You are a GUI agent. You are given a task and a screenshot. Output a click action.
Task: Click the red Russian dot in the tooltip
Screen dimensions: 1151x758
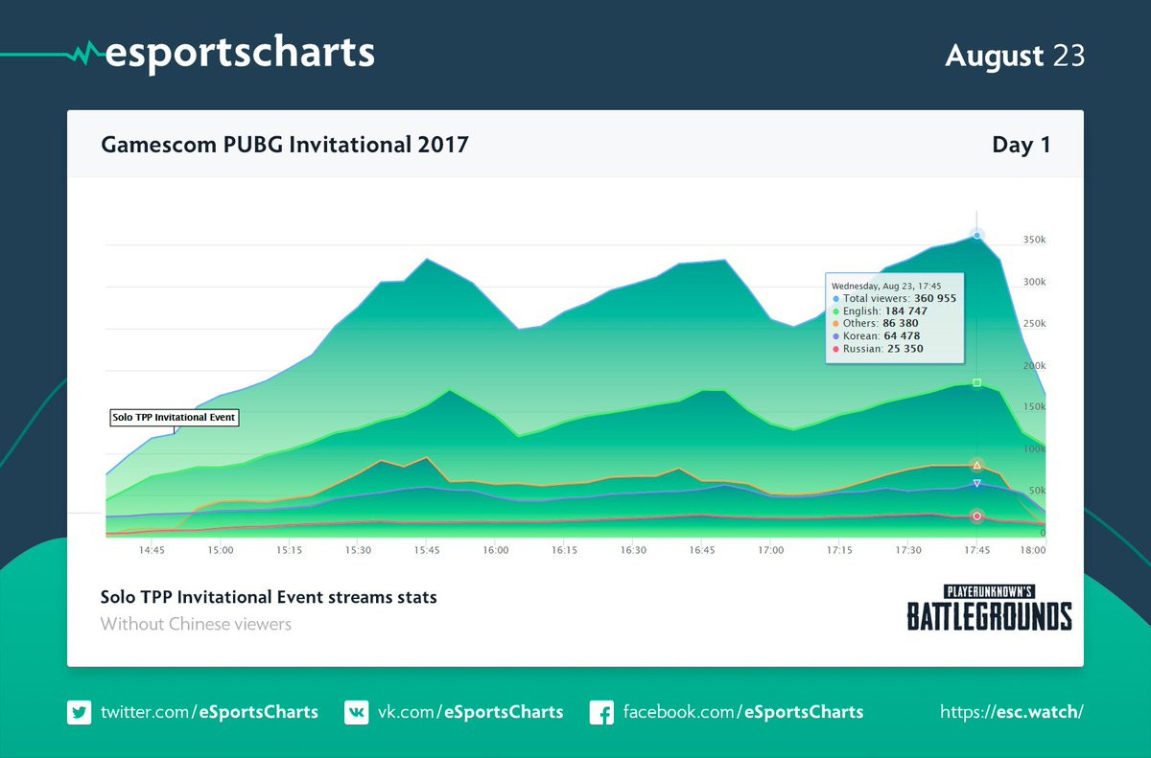click(835, 349)
